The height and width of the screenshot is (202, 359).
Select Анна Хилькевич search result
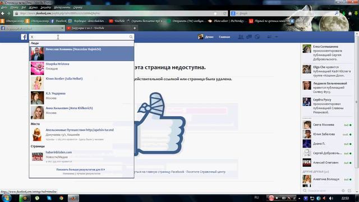click(81, 112)
